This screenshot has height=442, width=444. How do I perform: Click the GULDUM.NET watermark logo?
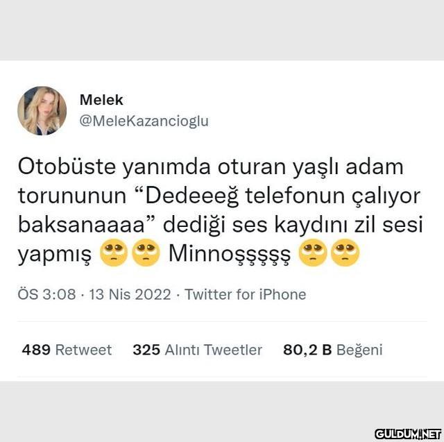(x=408, y=434)
